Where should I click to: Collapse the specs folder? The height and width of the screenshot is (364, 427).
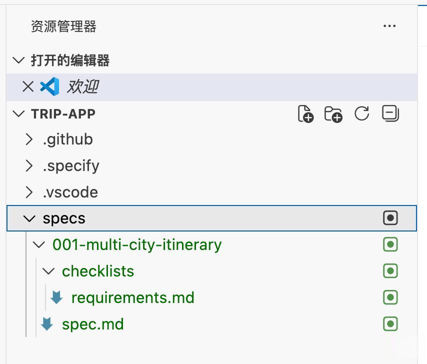point(29,218)
